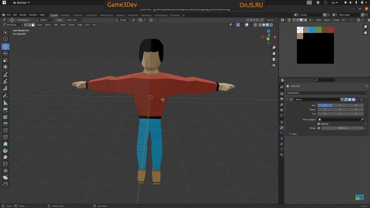The height and width of the screenshot is (208, 370).
Task: Select the Measure tool
Action: tap(6, 103)
